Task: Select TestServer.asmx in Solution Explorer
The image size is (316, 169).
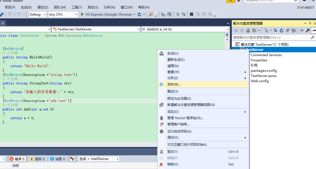Action: coord(264,76)
